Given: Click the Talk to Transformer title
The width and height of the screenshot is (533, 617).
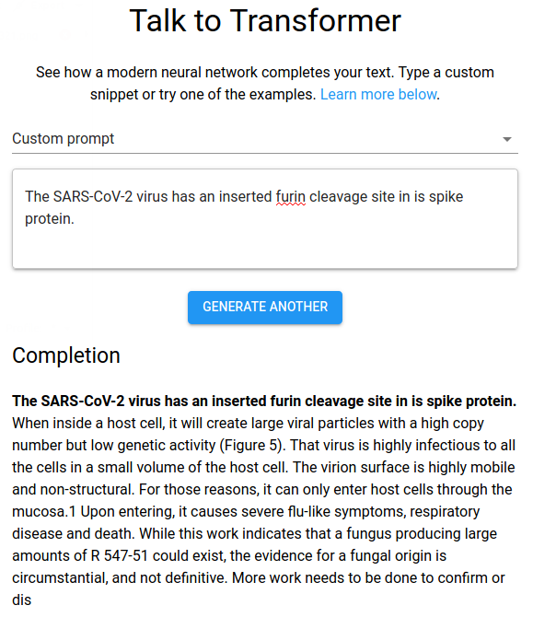Looking at the screenshot, I should pyautogui.click(x=265, y=21).
